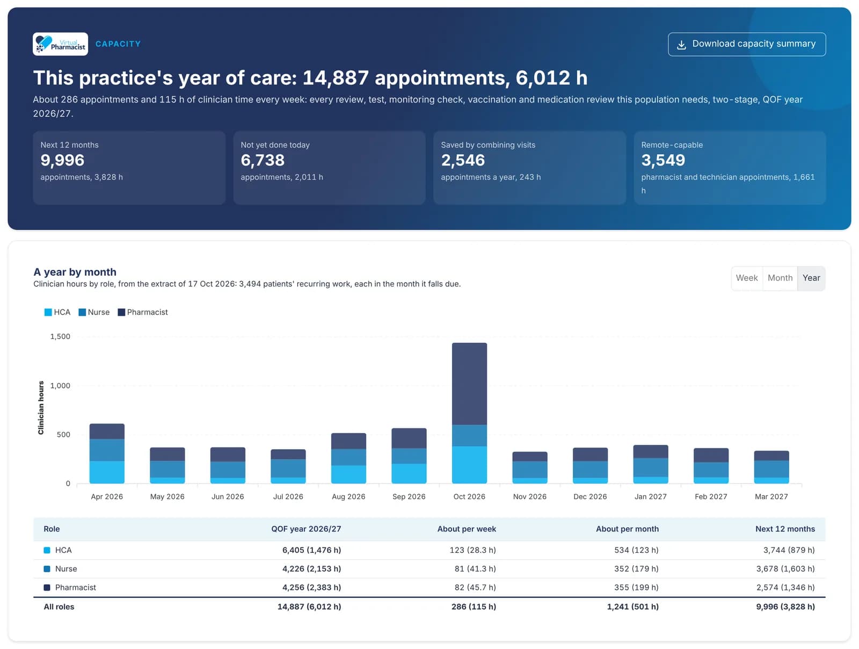Click the cell '2,574 (1,346 h)'
This screenshot has width=859, height=649.
click(785, 587)
